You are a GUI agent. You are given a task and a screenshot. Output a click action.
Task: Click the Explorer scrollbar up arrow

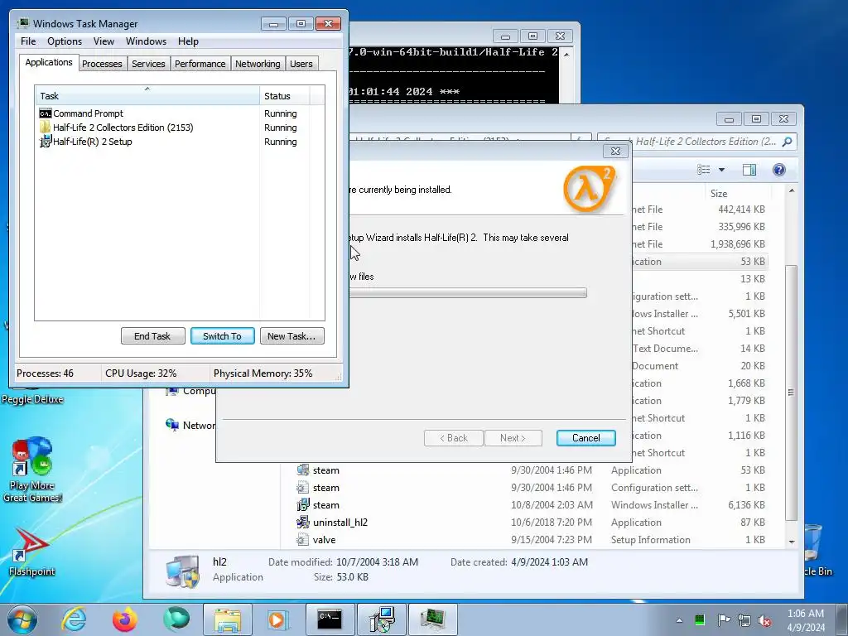click(792, 190)
